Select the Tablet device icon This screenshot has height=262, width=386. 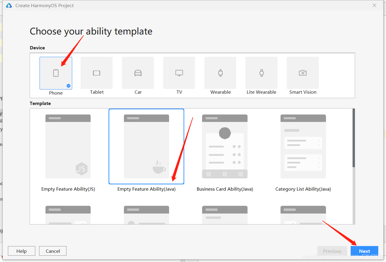(x=97, y=73)
